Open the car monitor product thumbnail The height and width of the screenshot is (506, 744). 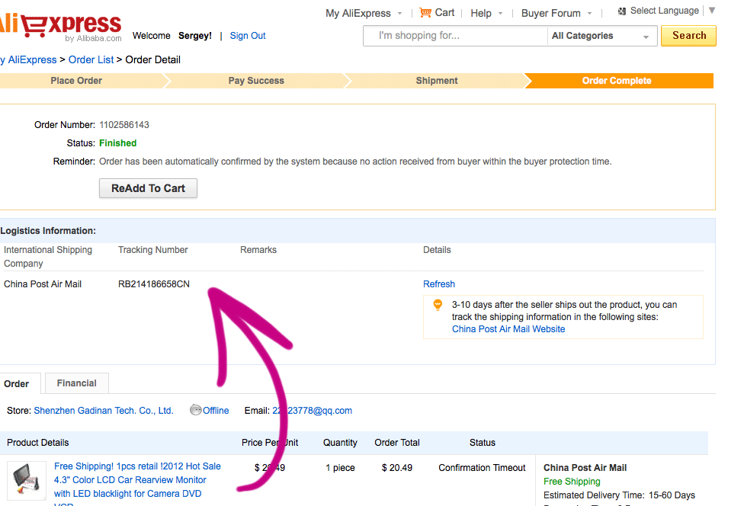(x=27, y=480)
